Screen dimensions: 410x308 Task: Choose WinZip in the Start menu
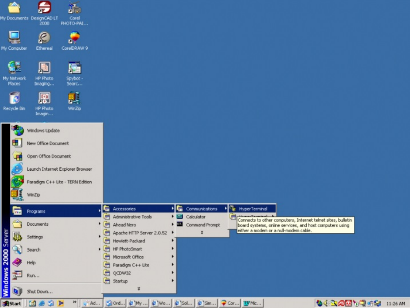[56, 195]
